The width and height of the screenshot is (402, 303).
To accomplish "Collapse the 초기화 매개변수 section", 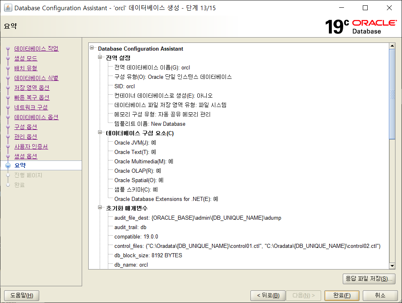I will coord(100,207).
